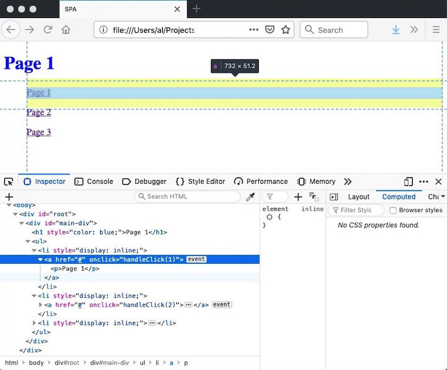
Task: Select the Computed tab
Action: coord(399,197)
